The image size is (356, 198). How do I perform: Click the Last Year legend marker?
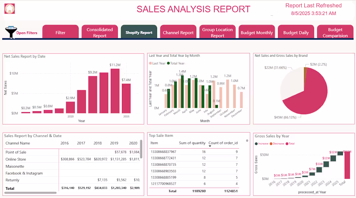[150, 63]
